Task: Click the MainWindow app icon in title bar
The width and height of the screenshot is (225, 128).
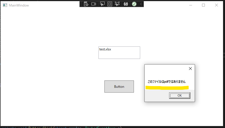Action: point(5,5)
